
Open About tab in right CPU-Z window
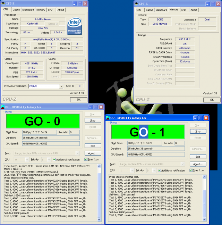pyautogui.click(x=194, y=10)
